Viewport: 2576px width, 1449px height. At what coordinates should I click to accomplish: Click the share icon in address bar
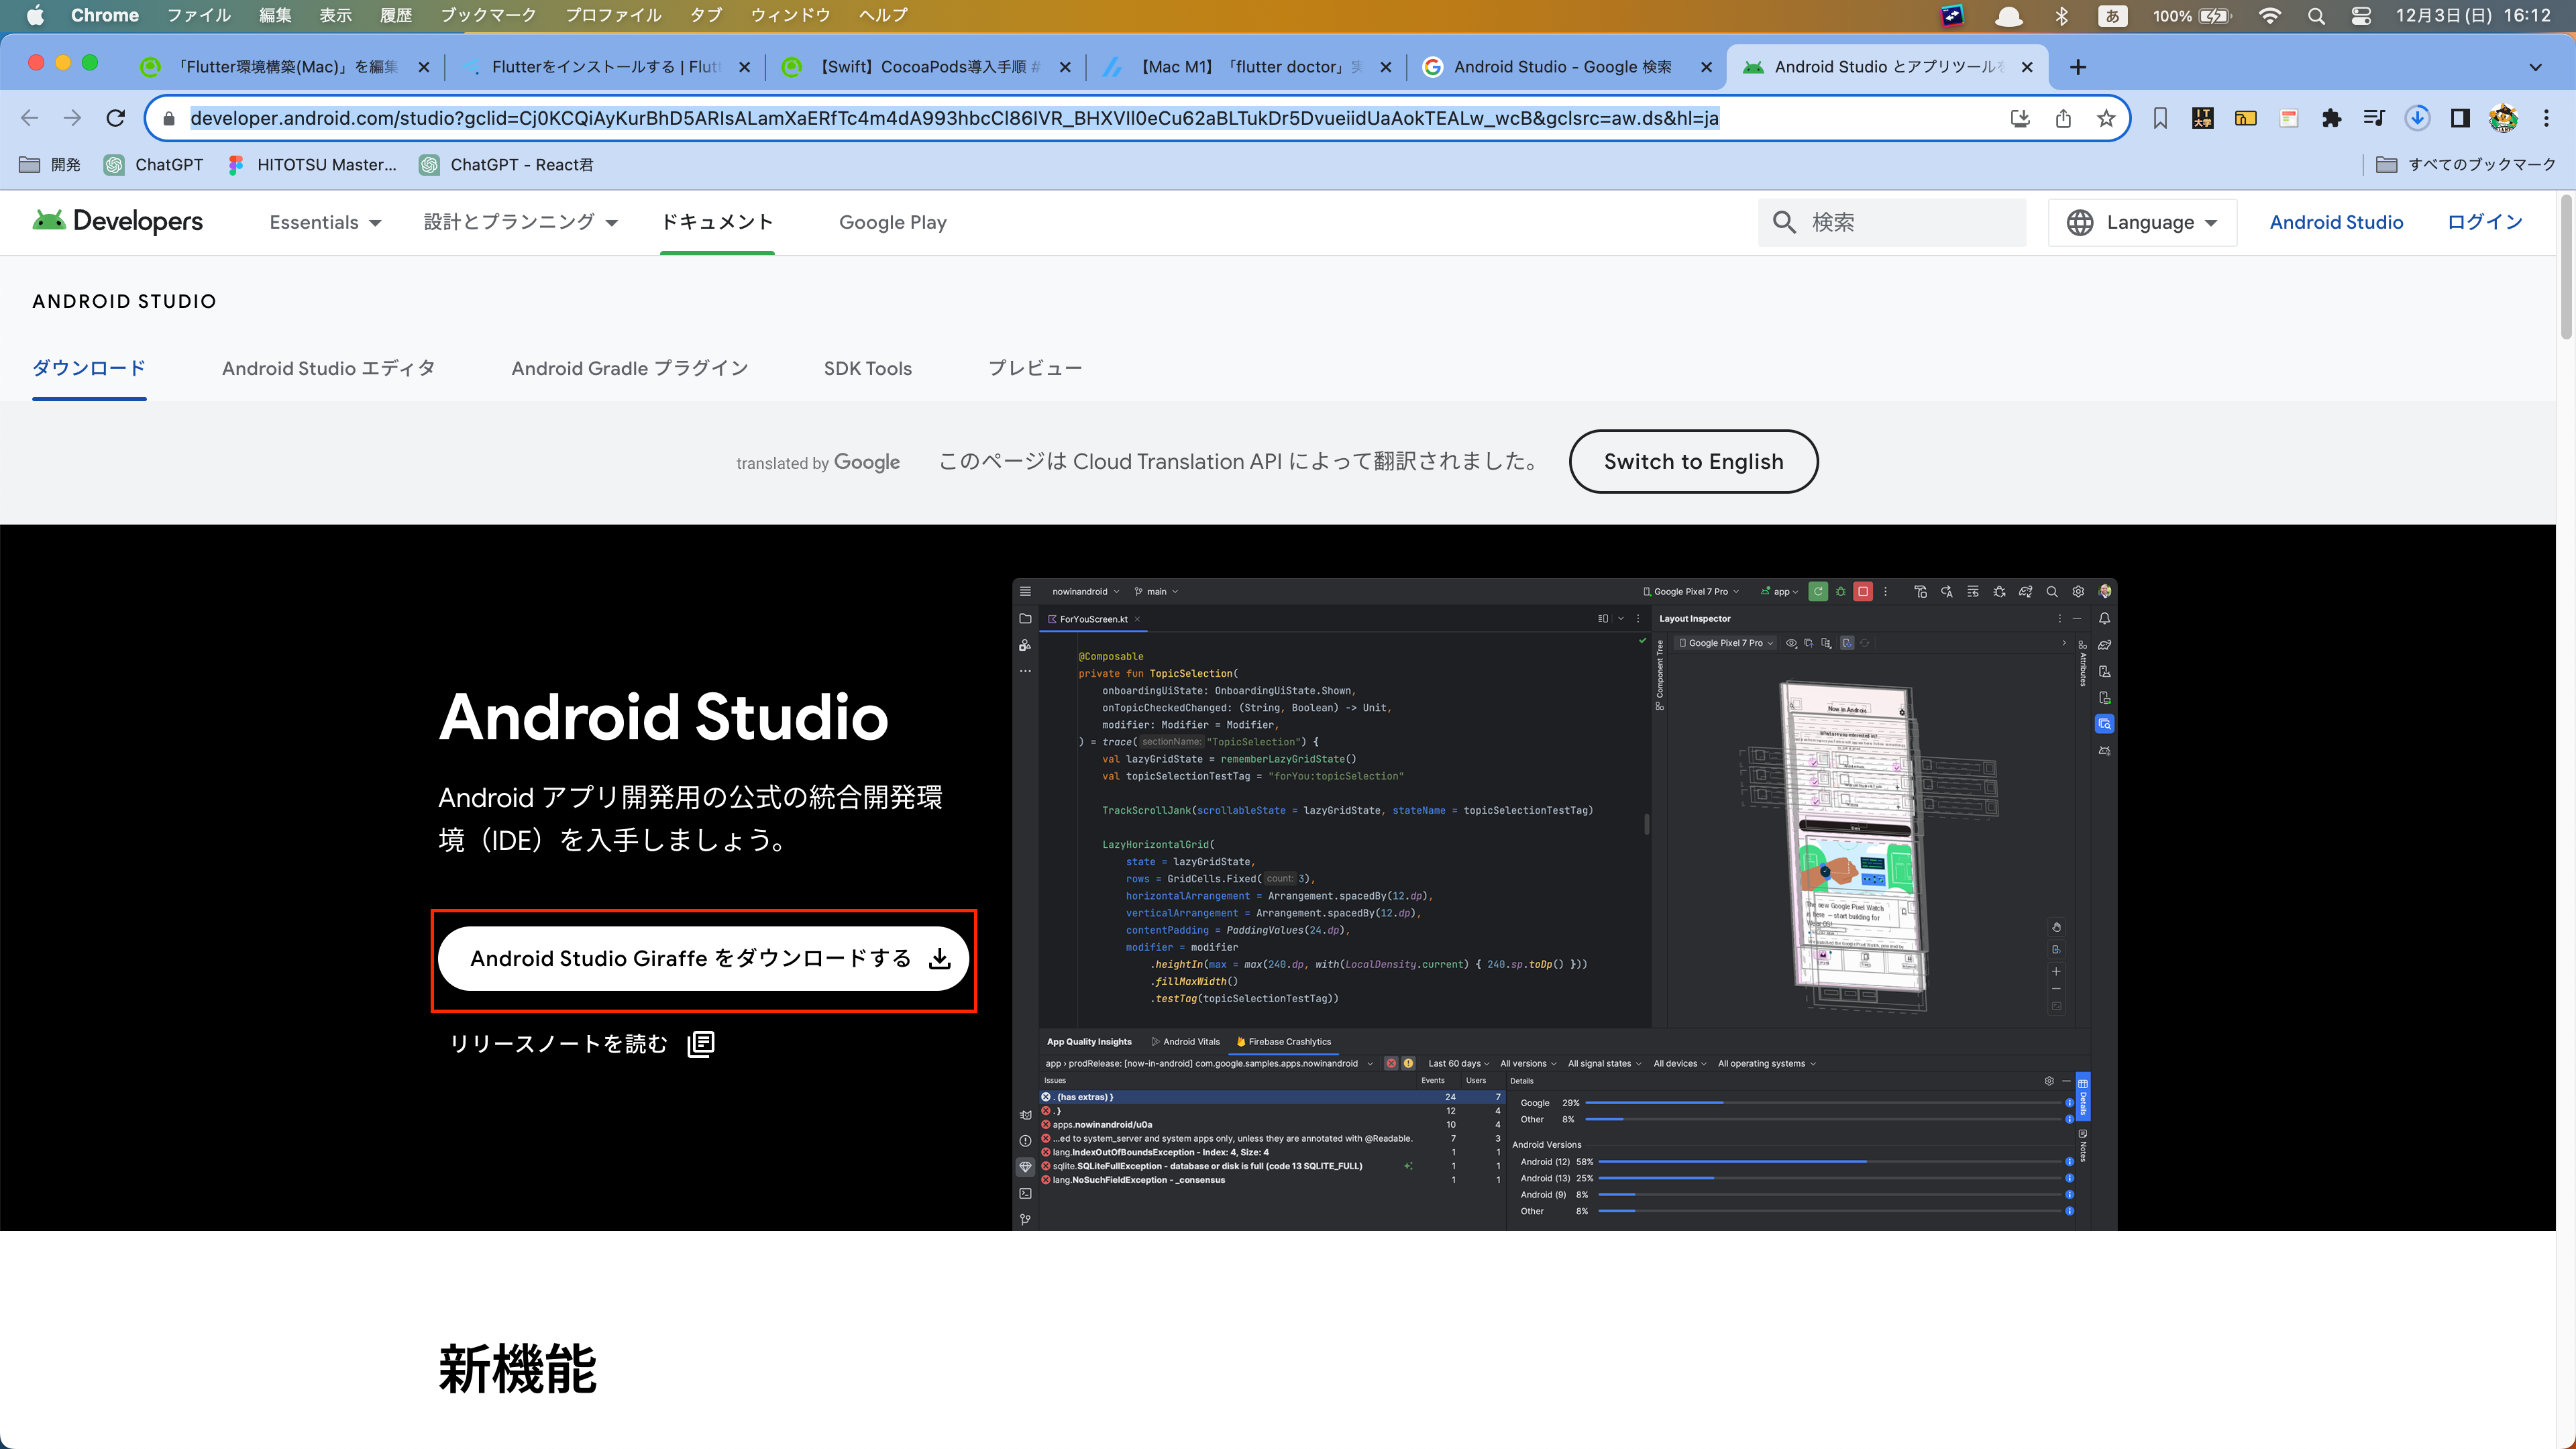coord(2063,118)
